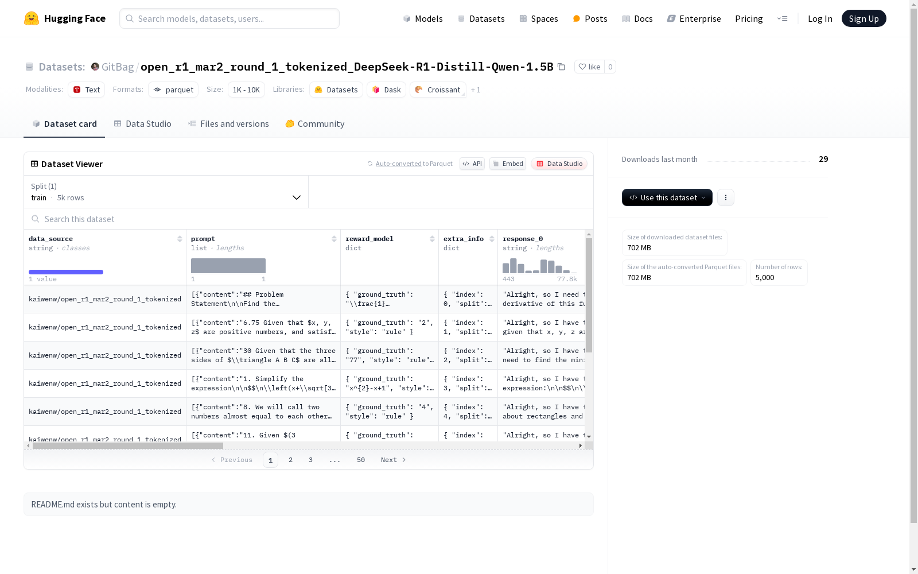The height and width of the screenshot is (574, 918).
Task: Sort the extra_info column
Action: [x=492, y=239]
